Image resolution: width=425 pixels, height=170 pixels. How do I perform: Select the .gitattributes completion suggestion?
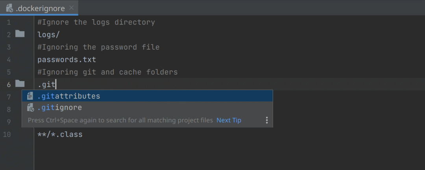click(x=69, y=96)
